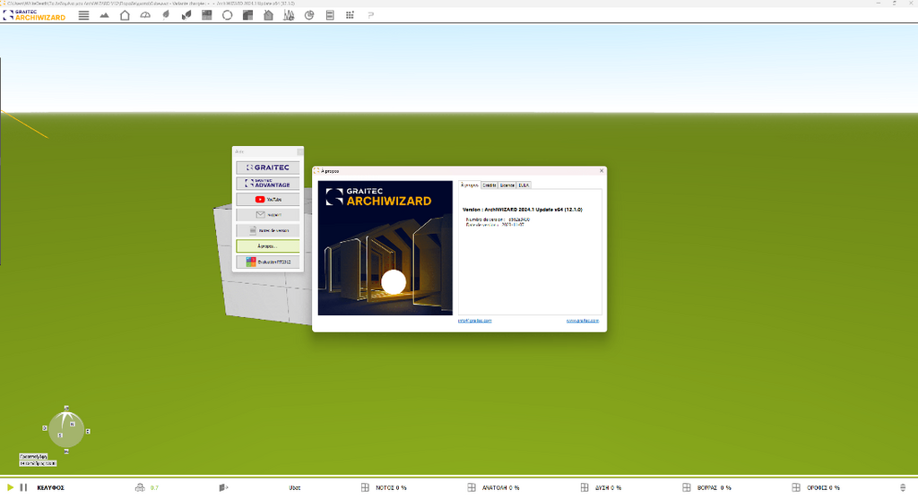
Task: Click the circular ring icon in toolbar
Action: click(x=227, y=15)
